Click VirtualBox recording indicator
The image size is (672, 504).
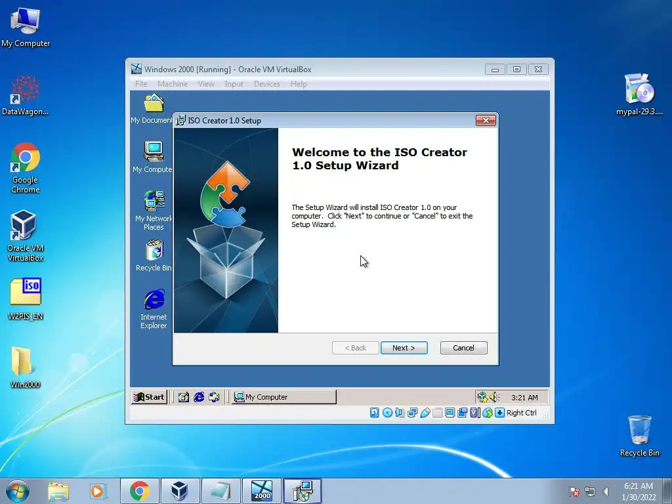tap(462, 413)
